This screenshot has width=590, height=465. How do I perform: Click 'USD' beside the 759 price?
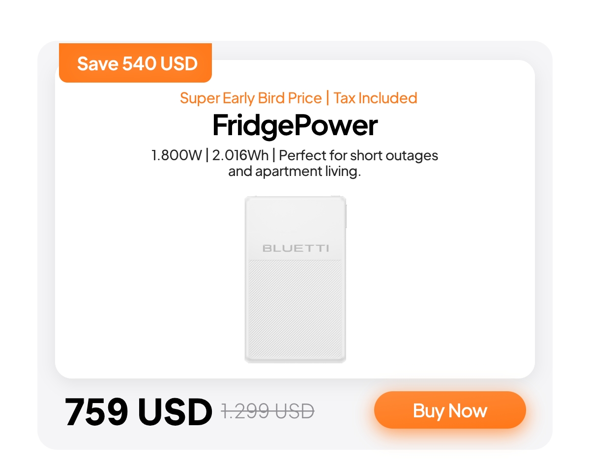(174, 412)
